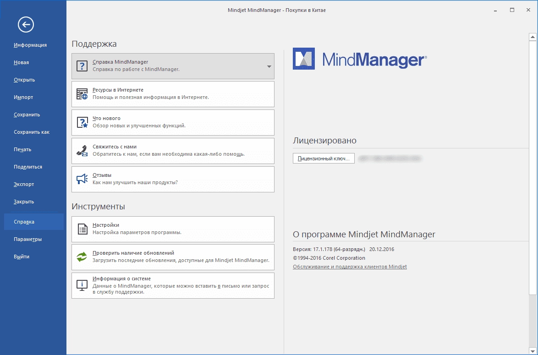This screenshot has height=355, width=538.
Task: Choose Открыть from the left menu
Action: [24, 80]
